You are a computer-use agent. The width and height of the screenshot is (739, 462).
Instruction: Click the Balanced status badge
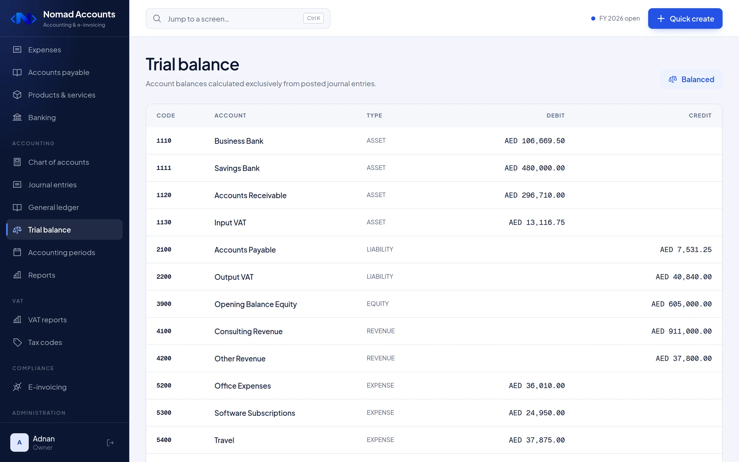click(691, 79)
